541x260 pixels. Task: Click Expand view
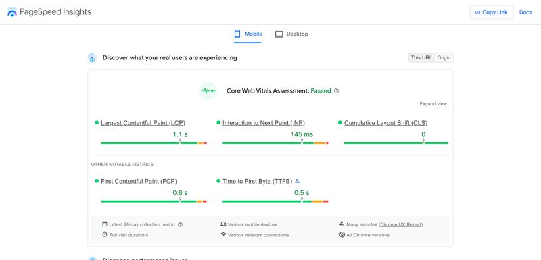tap(433, 103)
